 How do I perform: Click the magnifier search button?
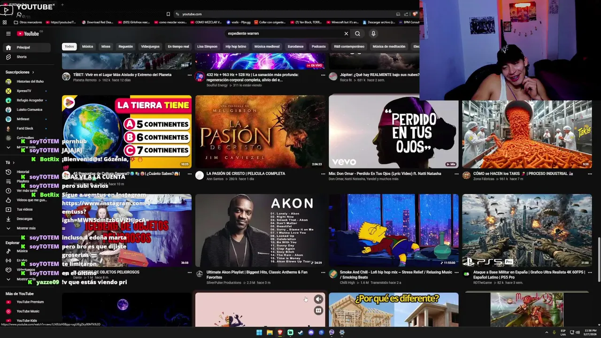coord(357,33)
